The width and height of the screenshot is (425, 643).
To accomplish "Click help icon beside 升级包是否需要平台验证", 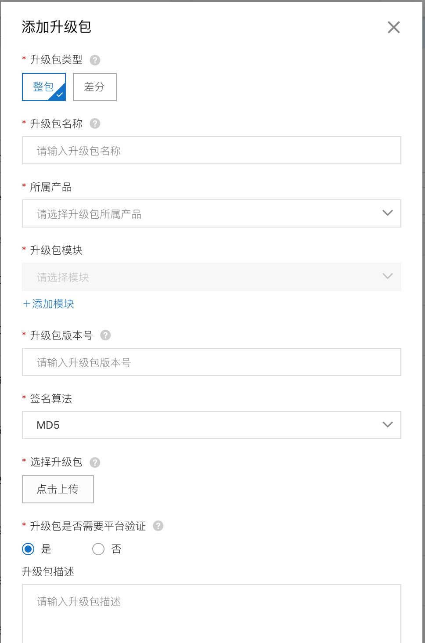I will tap(158, 526).
